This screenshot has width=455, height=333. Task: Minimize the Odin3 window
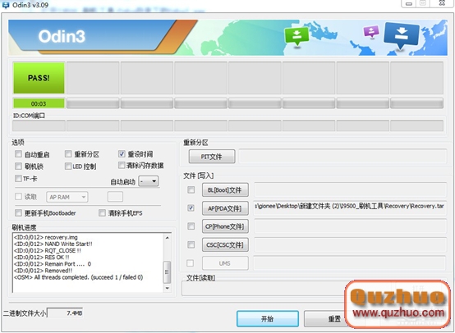coord(409,4)
